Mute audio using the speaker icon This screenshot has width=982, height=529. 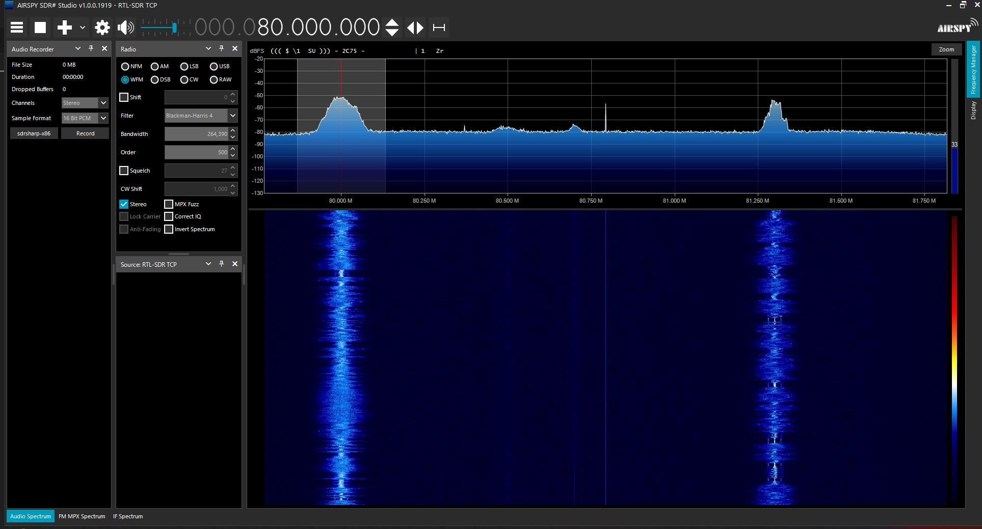coord(126,27)
